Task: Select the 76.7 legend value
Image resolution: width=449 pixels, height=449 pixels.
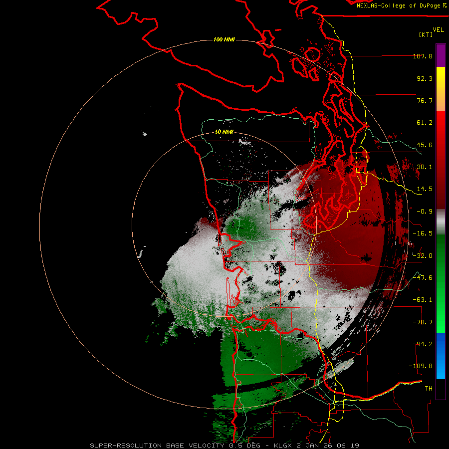Action: pyautogui.click(x=425, y=100)
